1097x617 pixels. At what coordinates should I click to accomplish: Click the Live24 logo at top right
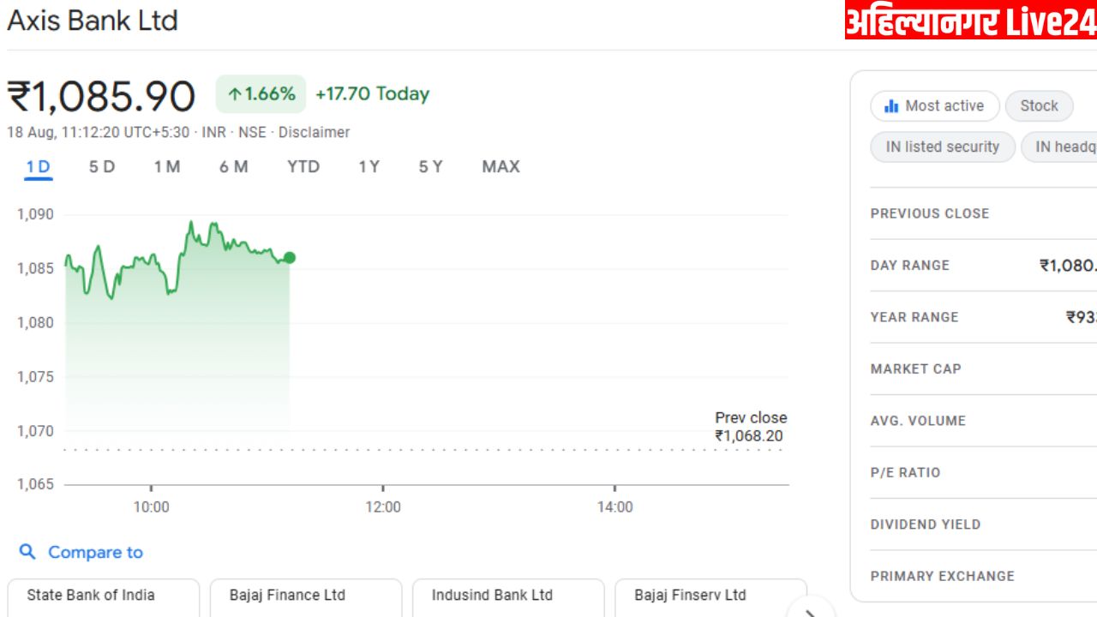tap(970, 21)
